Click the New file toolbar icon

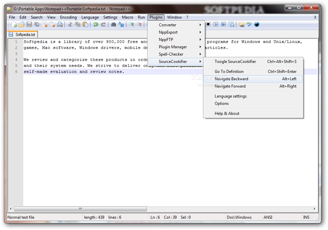pyautogui.click(x=14, y=25)
